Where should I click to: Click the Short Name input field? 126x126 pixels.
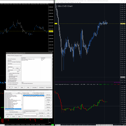pyautogui.click(x=14, y=65)
